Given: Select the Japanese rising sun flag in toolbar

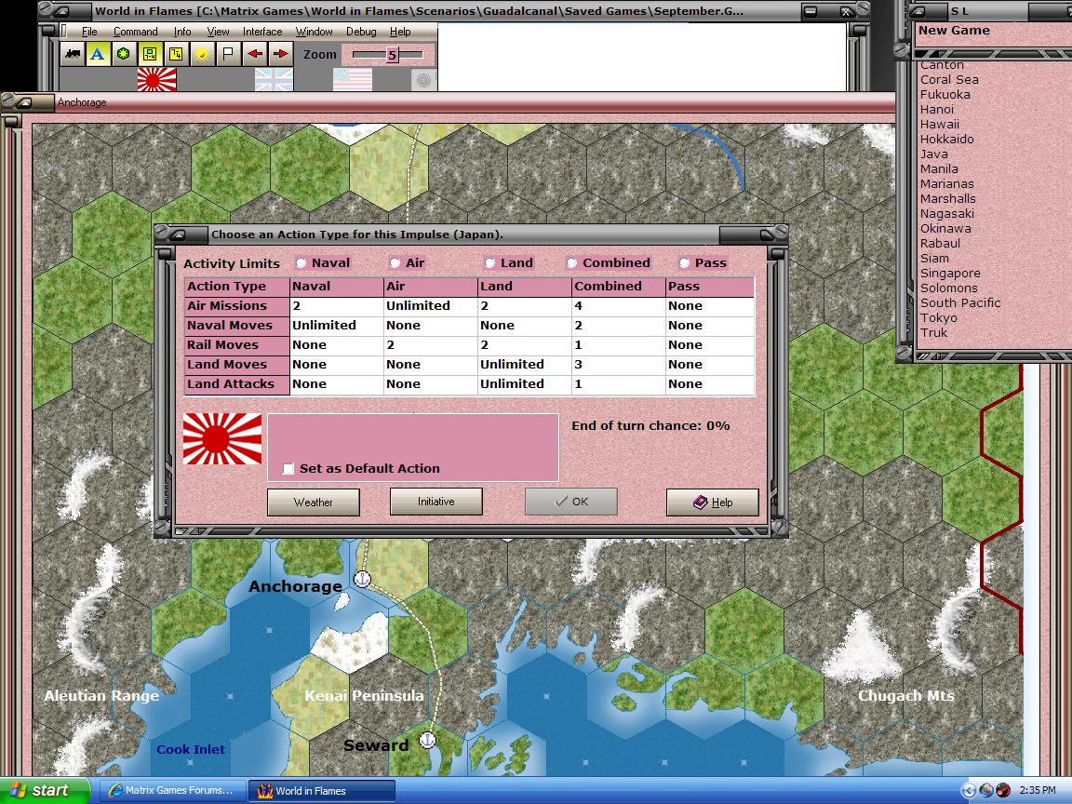Looking at the screenshot, I should tap(156, 79).
